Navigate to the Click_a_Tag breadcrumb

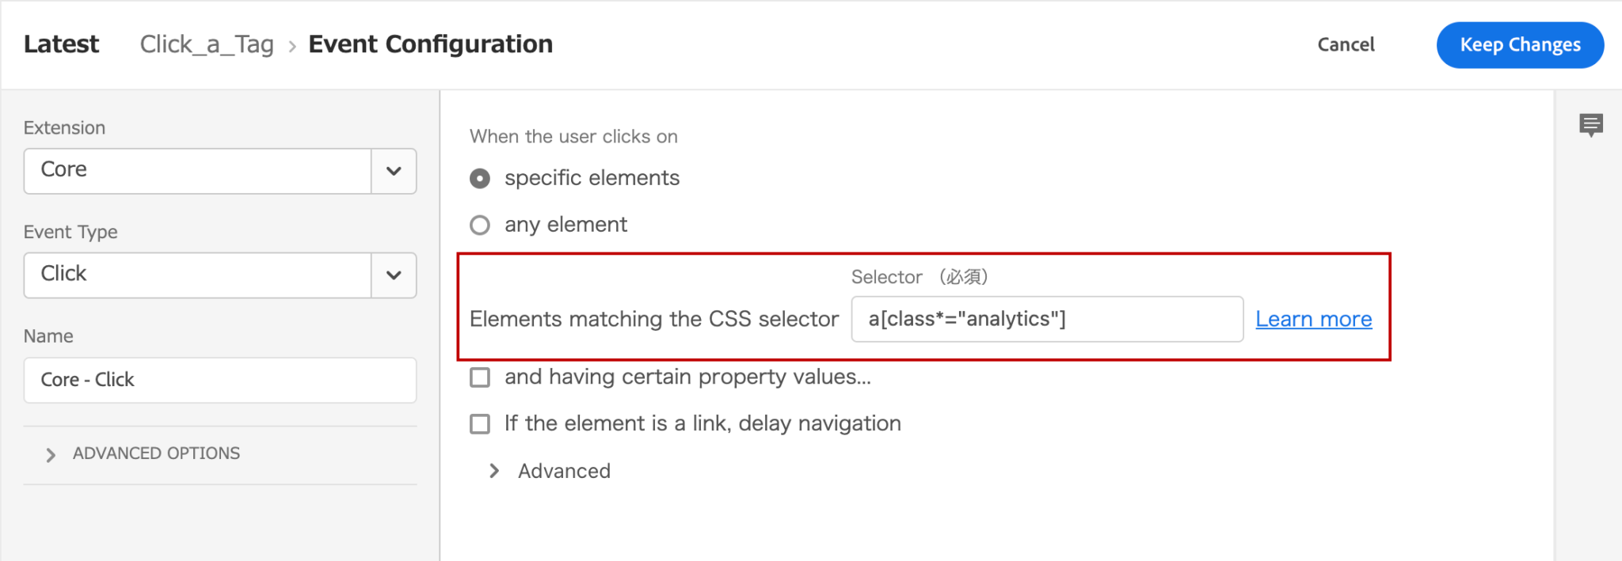pyautogui.click(x=207, y=44)
